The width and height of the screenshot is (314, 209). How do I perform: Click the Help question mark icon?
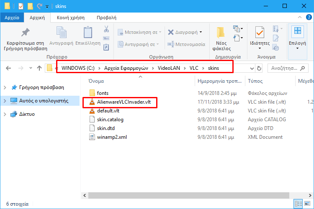(x=309, y=17)
